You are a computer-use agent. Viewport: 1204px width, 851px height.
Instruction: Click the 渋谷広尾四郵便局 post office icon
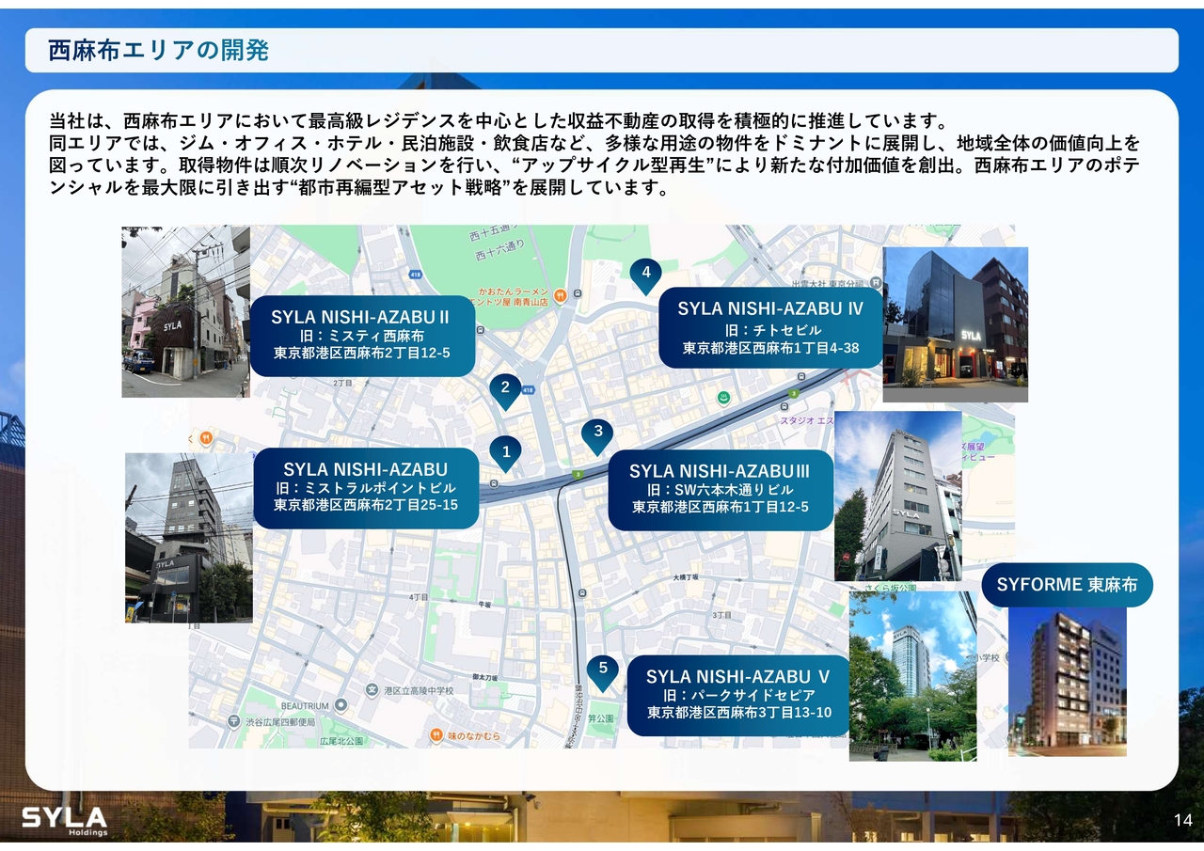click(233, 721)
